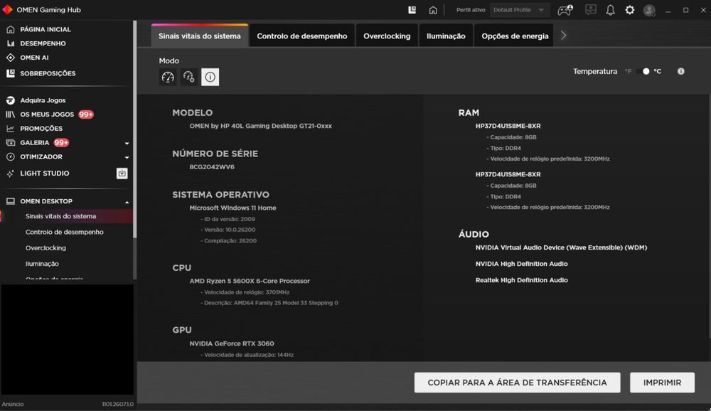Open the PÁGINA INICIAL home icon in sidebar

tap(11, 29)
